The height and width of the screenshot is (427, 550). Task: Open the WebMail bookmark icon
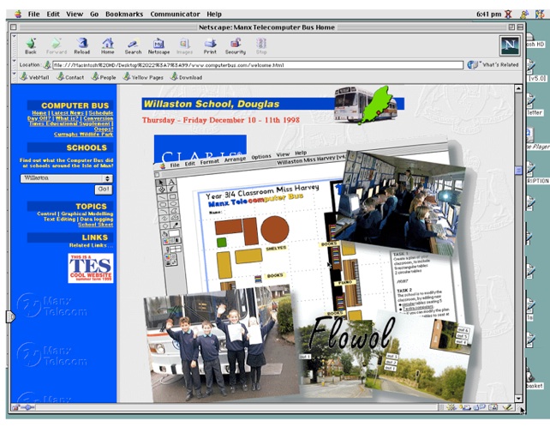coord(34,77)
